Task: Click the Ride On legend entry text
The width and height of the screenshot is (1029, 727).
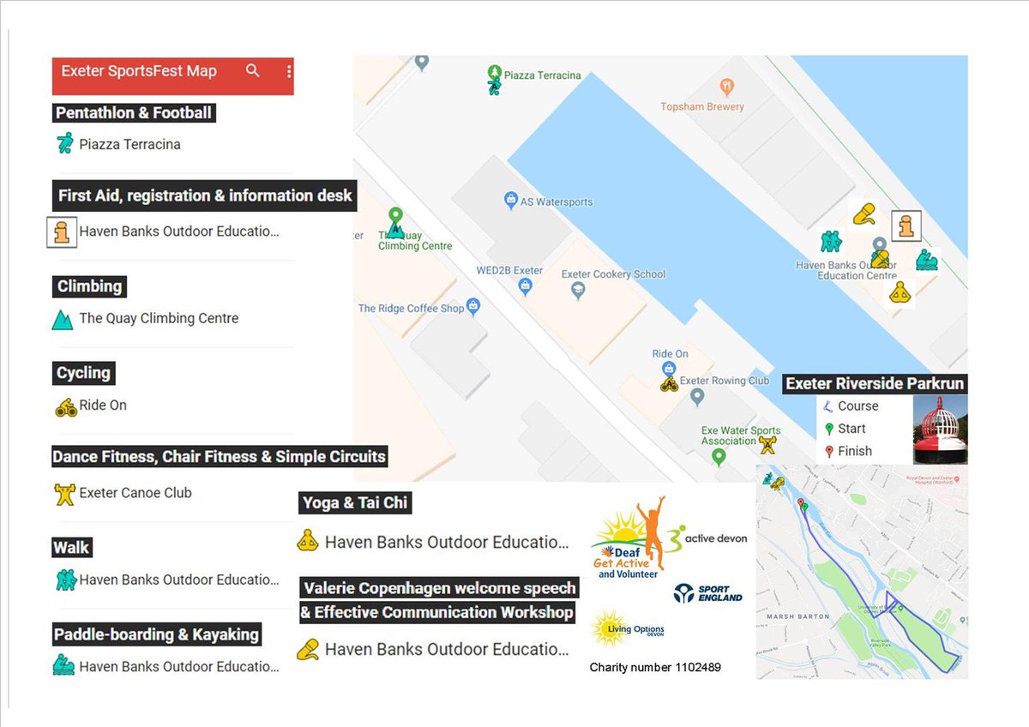Action: point(103,405)
